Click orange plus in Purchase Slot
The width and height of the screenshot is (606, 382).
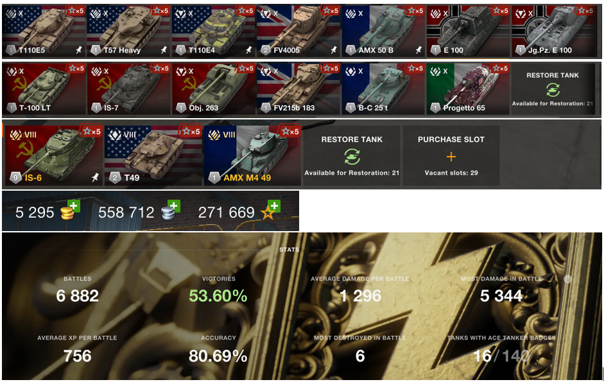(x=451, y=157)
